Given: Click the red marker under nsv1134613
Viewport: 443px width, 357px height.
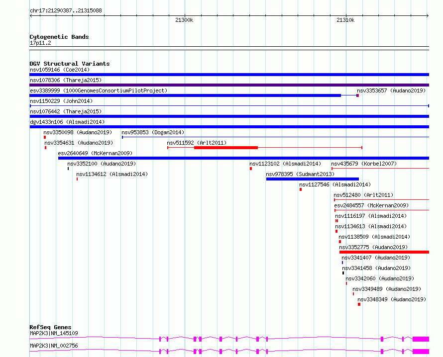Looking at the screenshot, I should pos(336,231).
